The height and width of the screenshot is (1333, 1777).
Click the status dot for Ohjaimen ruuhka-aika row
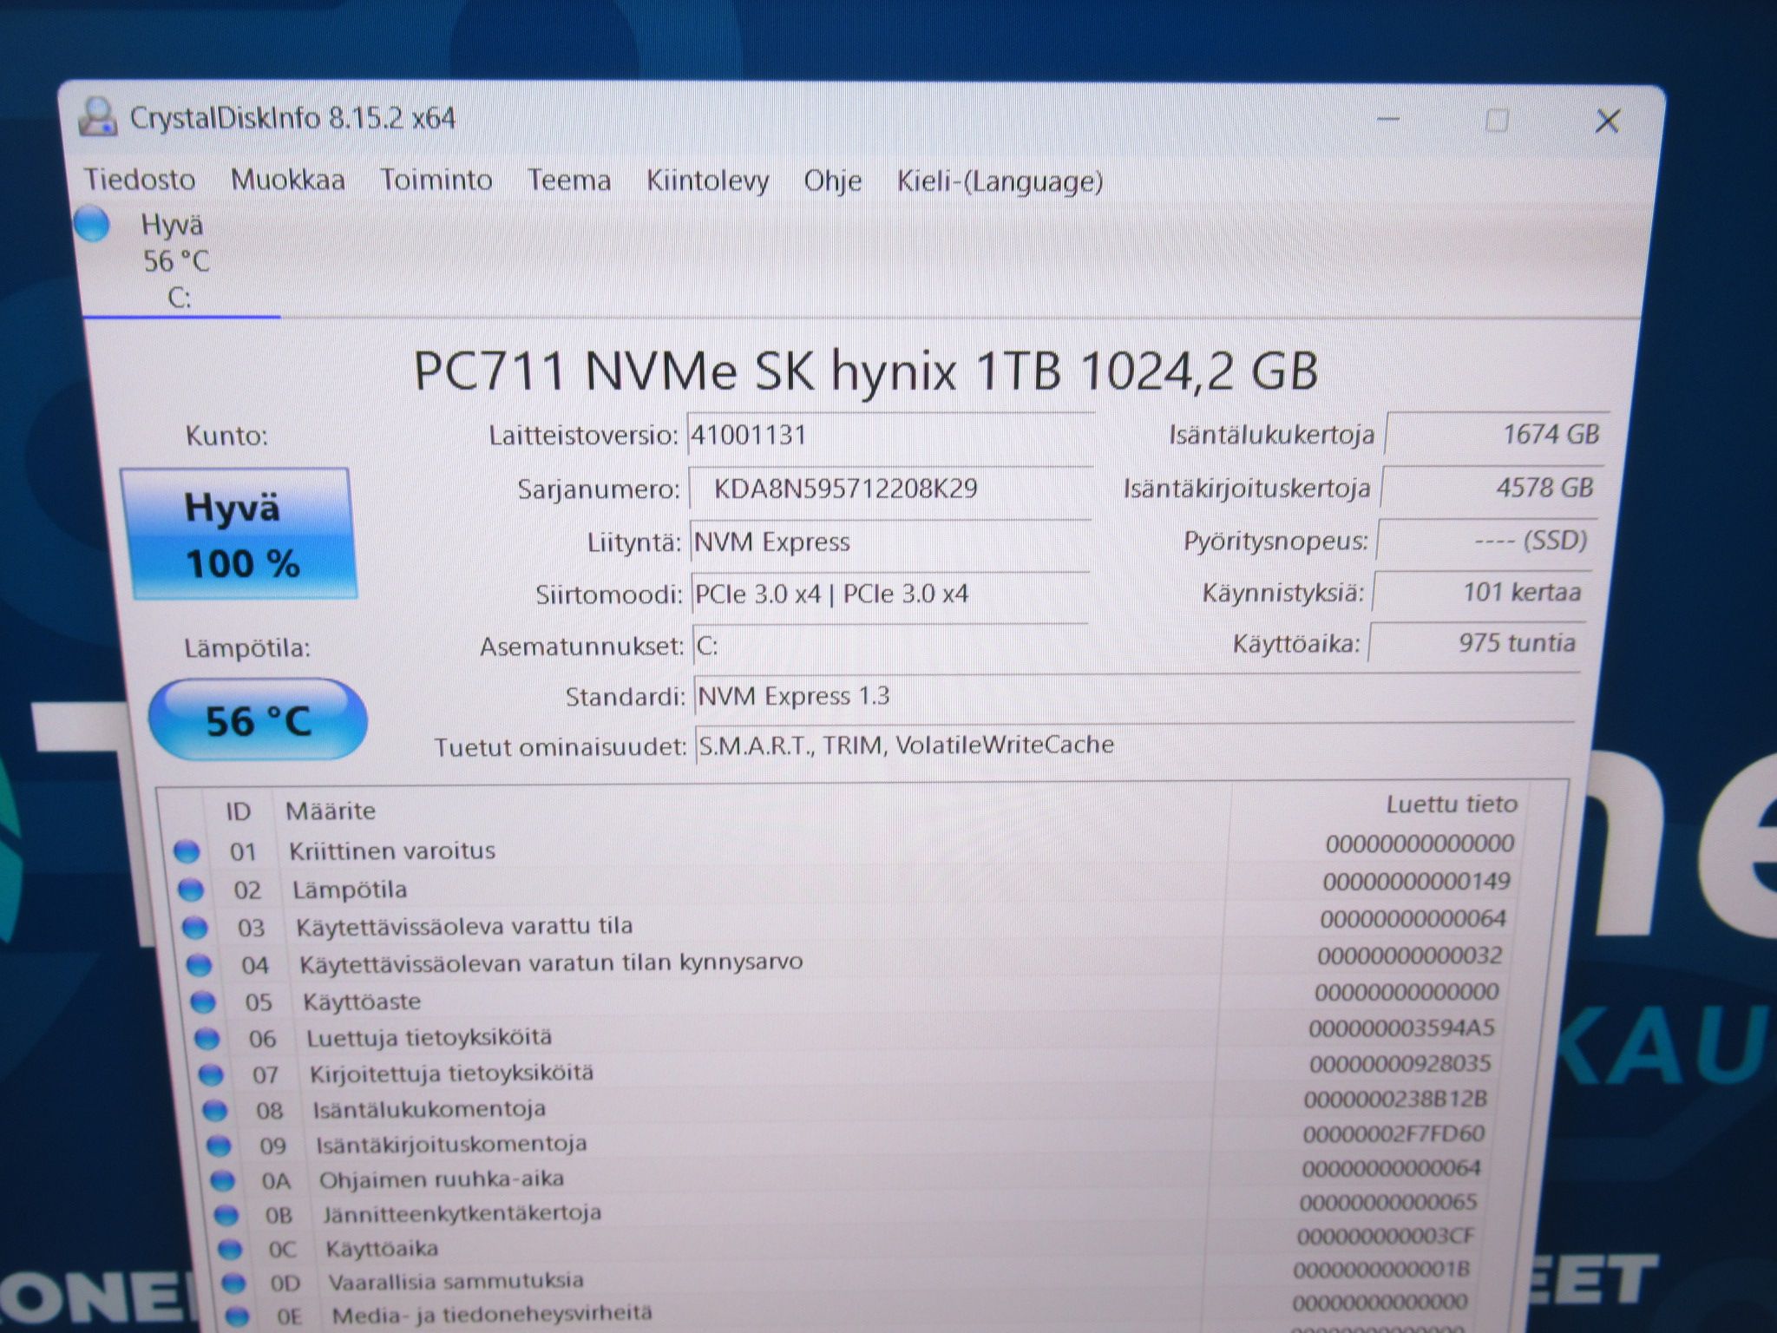[223, 1181]
